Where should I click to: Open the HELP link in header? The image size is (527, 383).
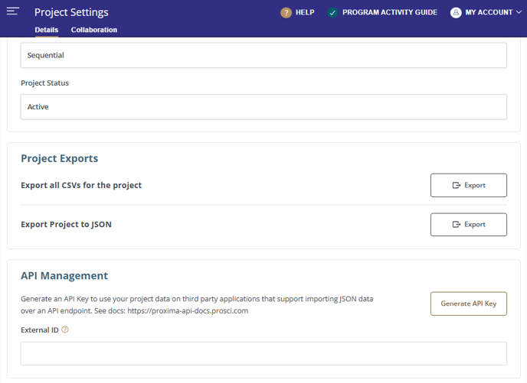305,12
